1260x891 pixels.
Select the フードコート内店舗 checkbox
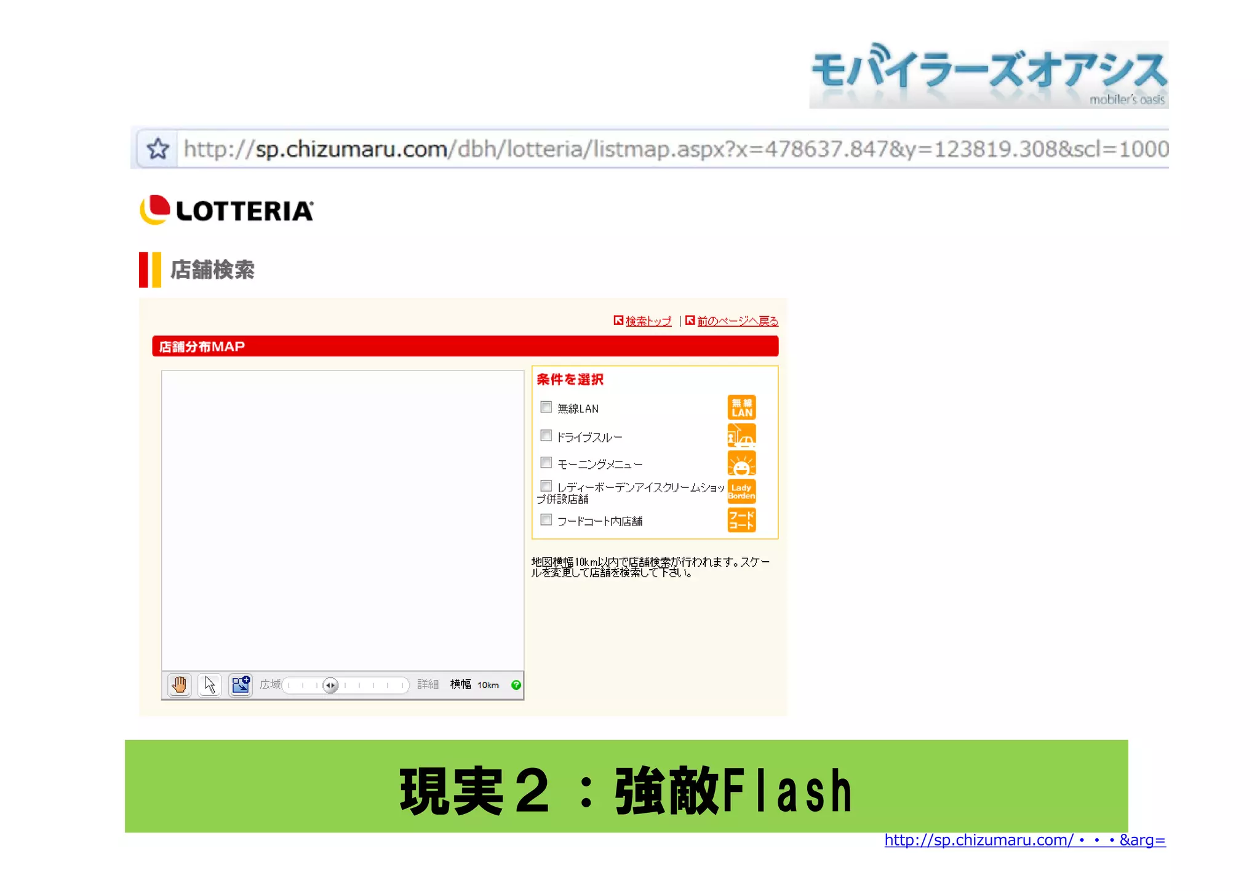coord(546,519)
